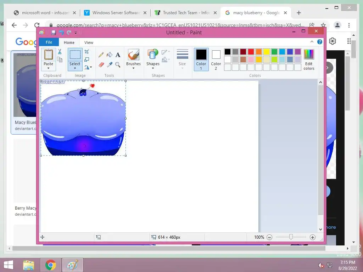Pick the yellow color swatch

(x=267, y=52)
